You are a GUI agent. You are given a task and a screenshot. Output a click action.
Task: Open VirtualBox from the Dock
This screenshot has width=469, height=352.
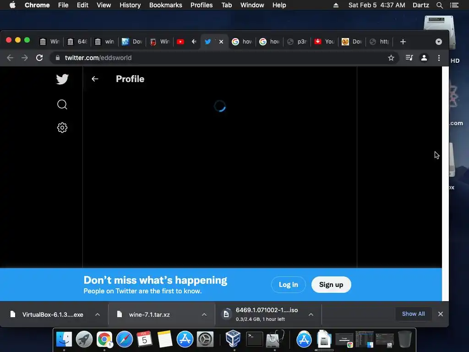[233, 339]
